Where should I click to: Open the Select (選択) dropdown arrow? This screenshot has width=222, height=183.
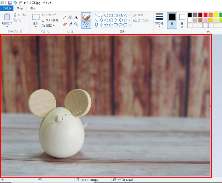36,27
